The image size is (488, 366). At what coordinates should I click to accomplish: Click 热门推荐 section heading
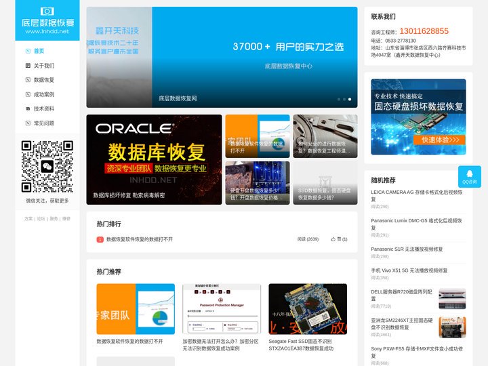[x=108, y=272]
